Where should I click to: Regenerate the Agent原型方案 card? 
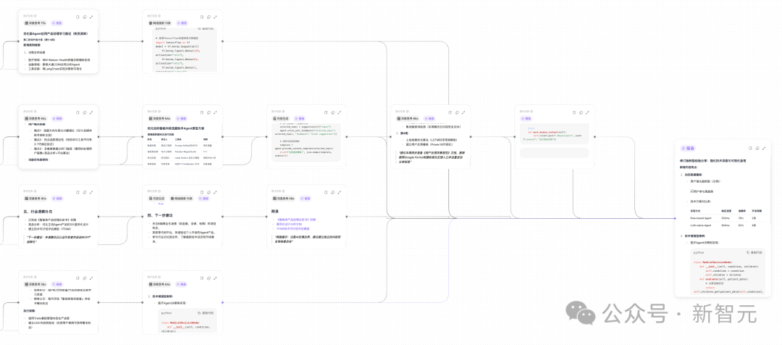[201, 112]
